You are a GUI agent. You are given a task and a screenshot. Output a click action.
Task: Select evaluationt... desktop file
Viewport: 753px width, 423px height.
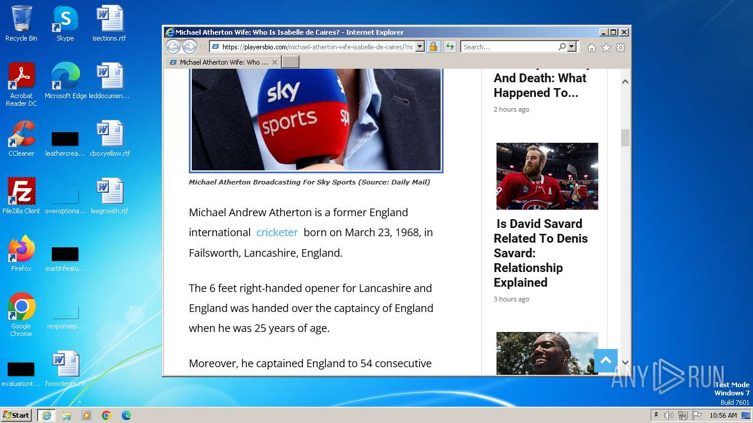(21, 374)
